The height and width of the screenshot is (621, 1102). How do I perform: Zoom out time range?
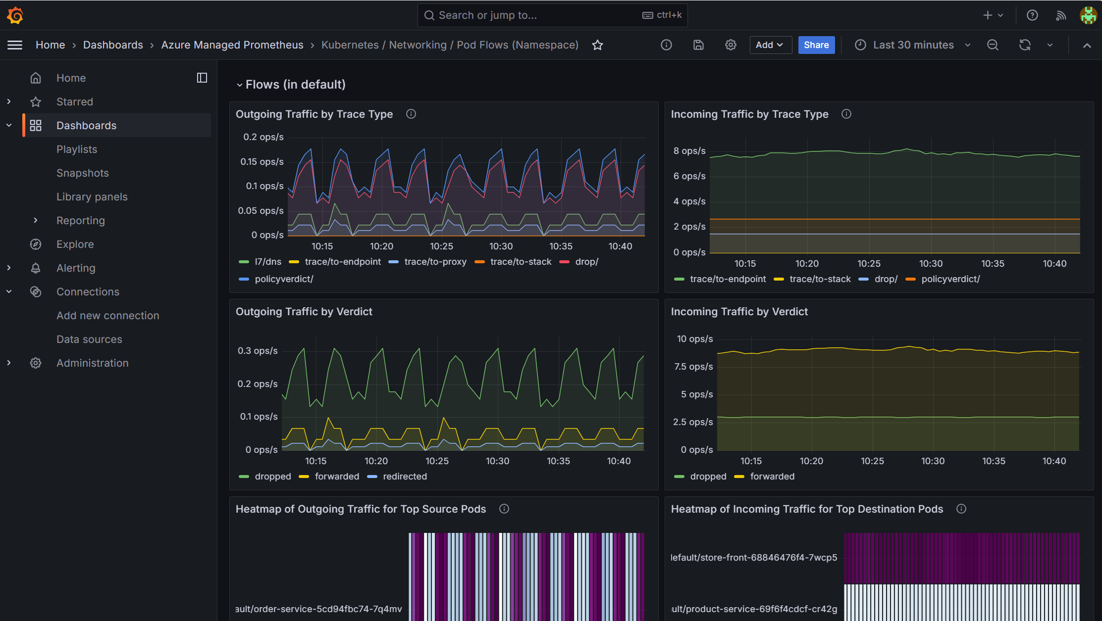click(x=993, y=45)
